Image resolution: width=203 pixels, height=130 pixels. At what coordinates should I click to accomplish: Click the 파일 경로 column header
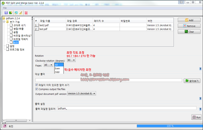(x=79, y=21)
